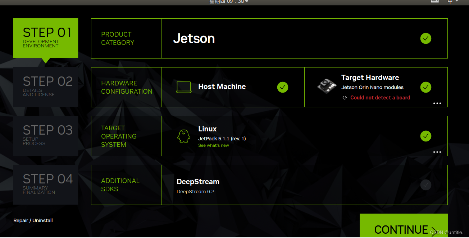Click the DeepStream 6.2 version text

[195, 192]
